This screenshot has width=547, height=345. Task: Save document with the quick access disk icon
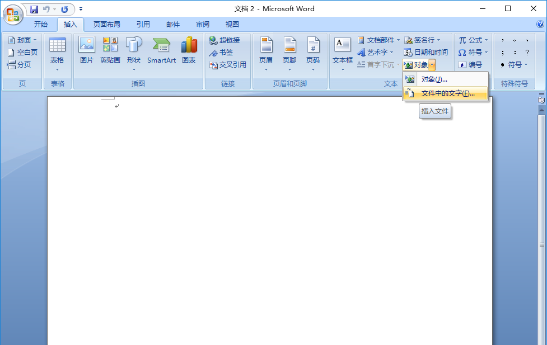34,10
